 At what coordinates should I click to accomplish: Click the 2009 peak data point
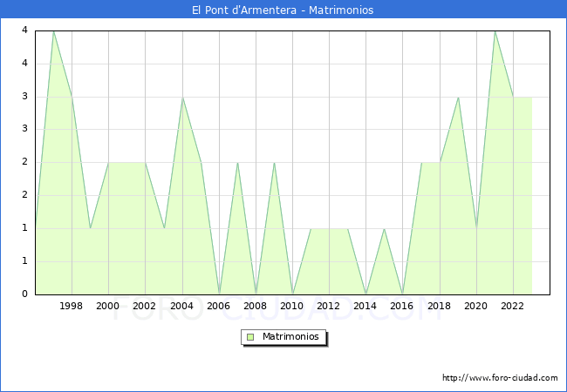(x=274, y=162)
